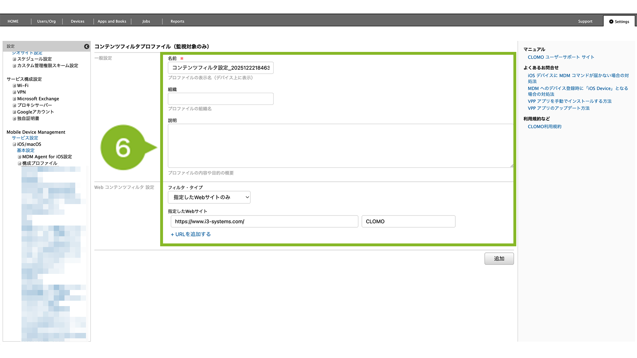Expand the VPN tree node

tap(14, 92)
